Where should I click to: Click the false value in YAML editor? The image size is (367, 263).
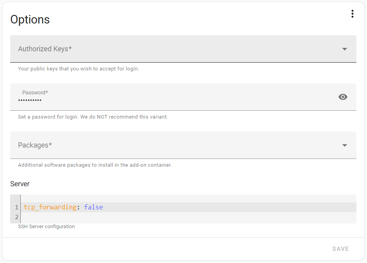coord(93,207)
